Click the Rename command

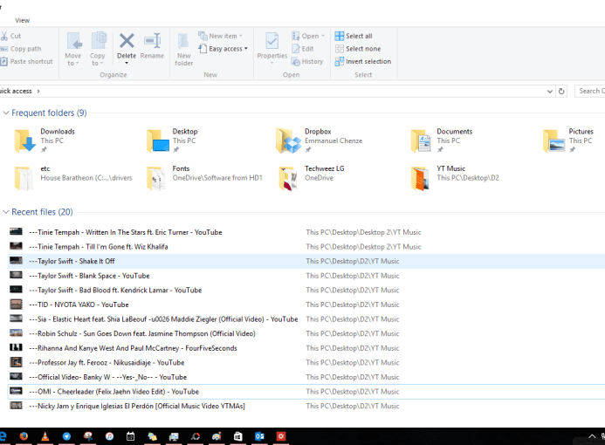pyautogui.click(x=152, y=46)
